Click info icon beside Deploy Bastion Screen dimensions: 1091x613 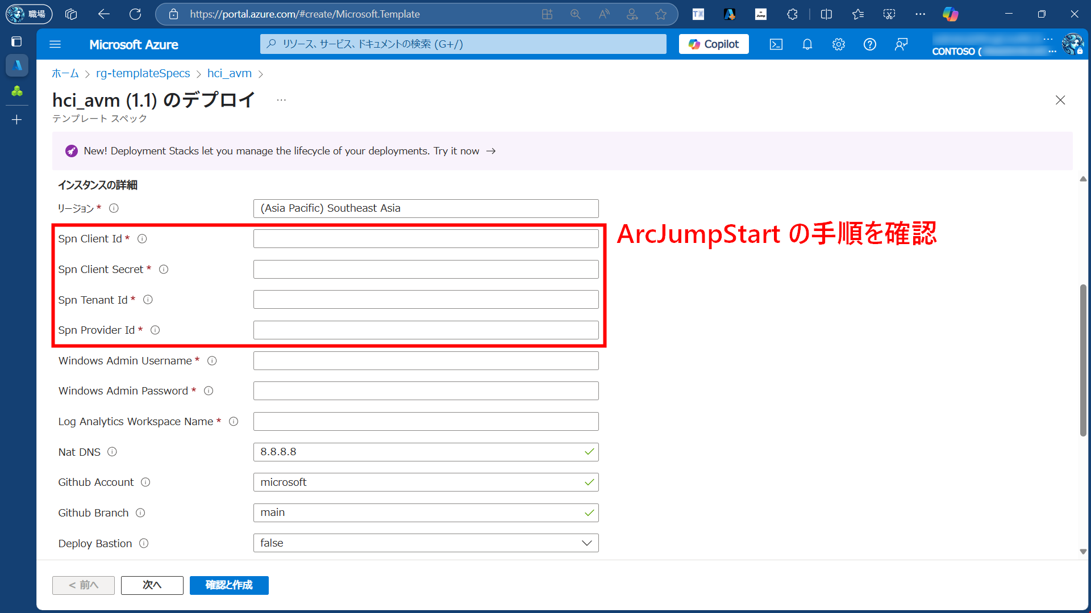(144, 543)
